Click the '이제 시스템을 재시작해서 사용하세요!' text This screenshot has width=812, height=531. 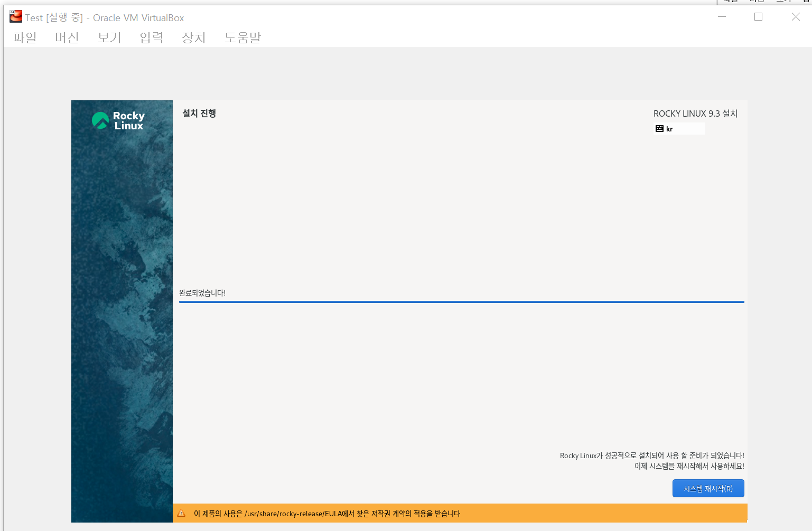[x=689, y=466]
